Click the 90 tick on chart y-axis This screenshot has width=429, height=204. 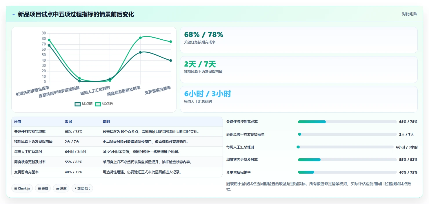[44, 33]
